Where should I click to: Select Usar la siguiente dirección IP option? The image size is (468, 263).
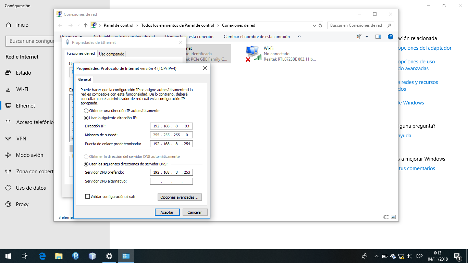86,118
